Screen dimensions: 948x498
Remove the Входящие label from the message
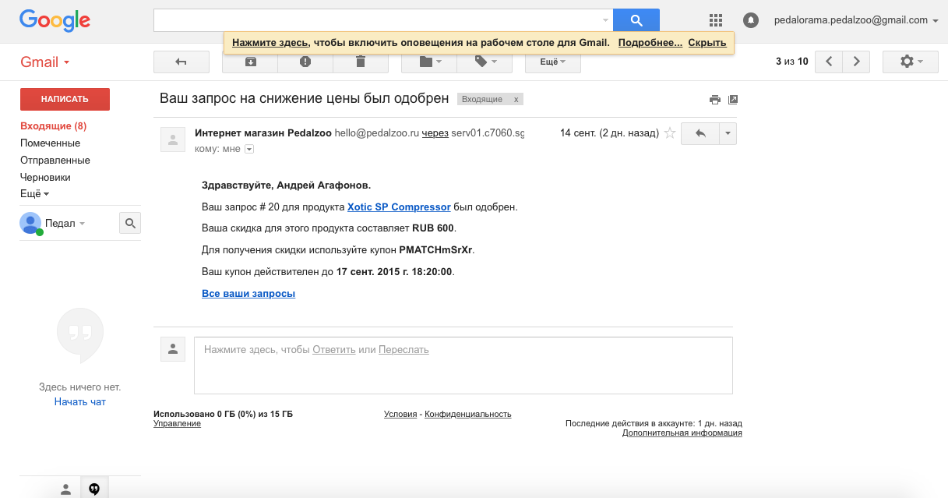pos(516,100)
